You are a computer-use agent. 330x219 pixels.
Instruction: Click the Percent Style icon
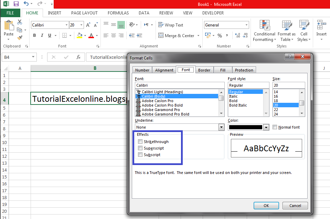point(220,35)
